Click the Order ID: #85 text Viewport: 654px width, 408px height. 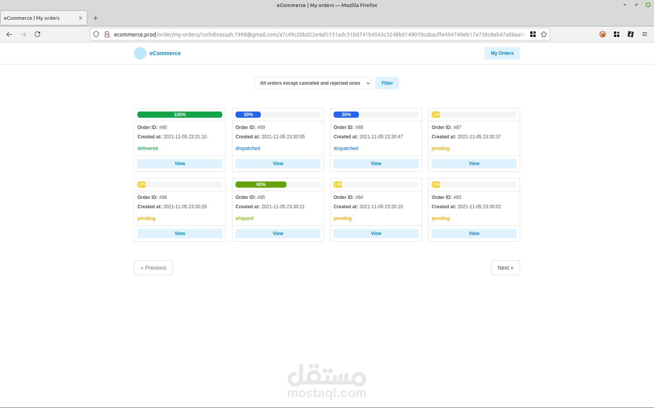coord(250,197)
